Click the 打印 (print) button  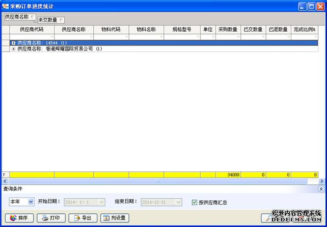pyautogui.click(x=51, y=218)
